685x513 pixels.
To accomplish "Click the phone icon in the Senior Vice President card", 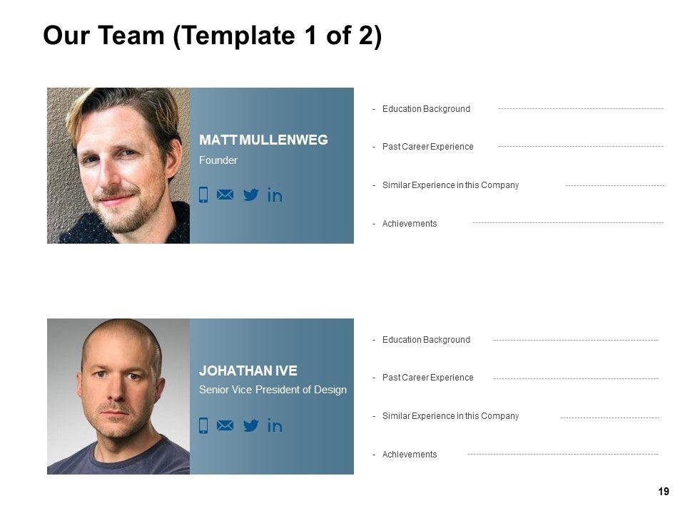I will tap(203, 425).
